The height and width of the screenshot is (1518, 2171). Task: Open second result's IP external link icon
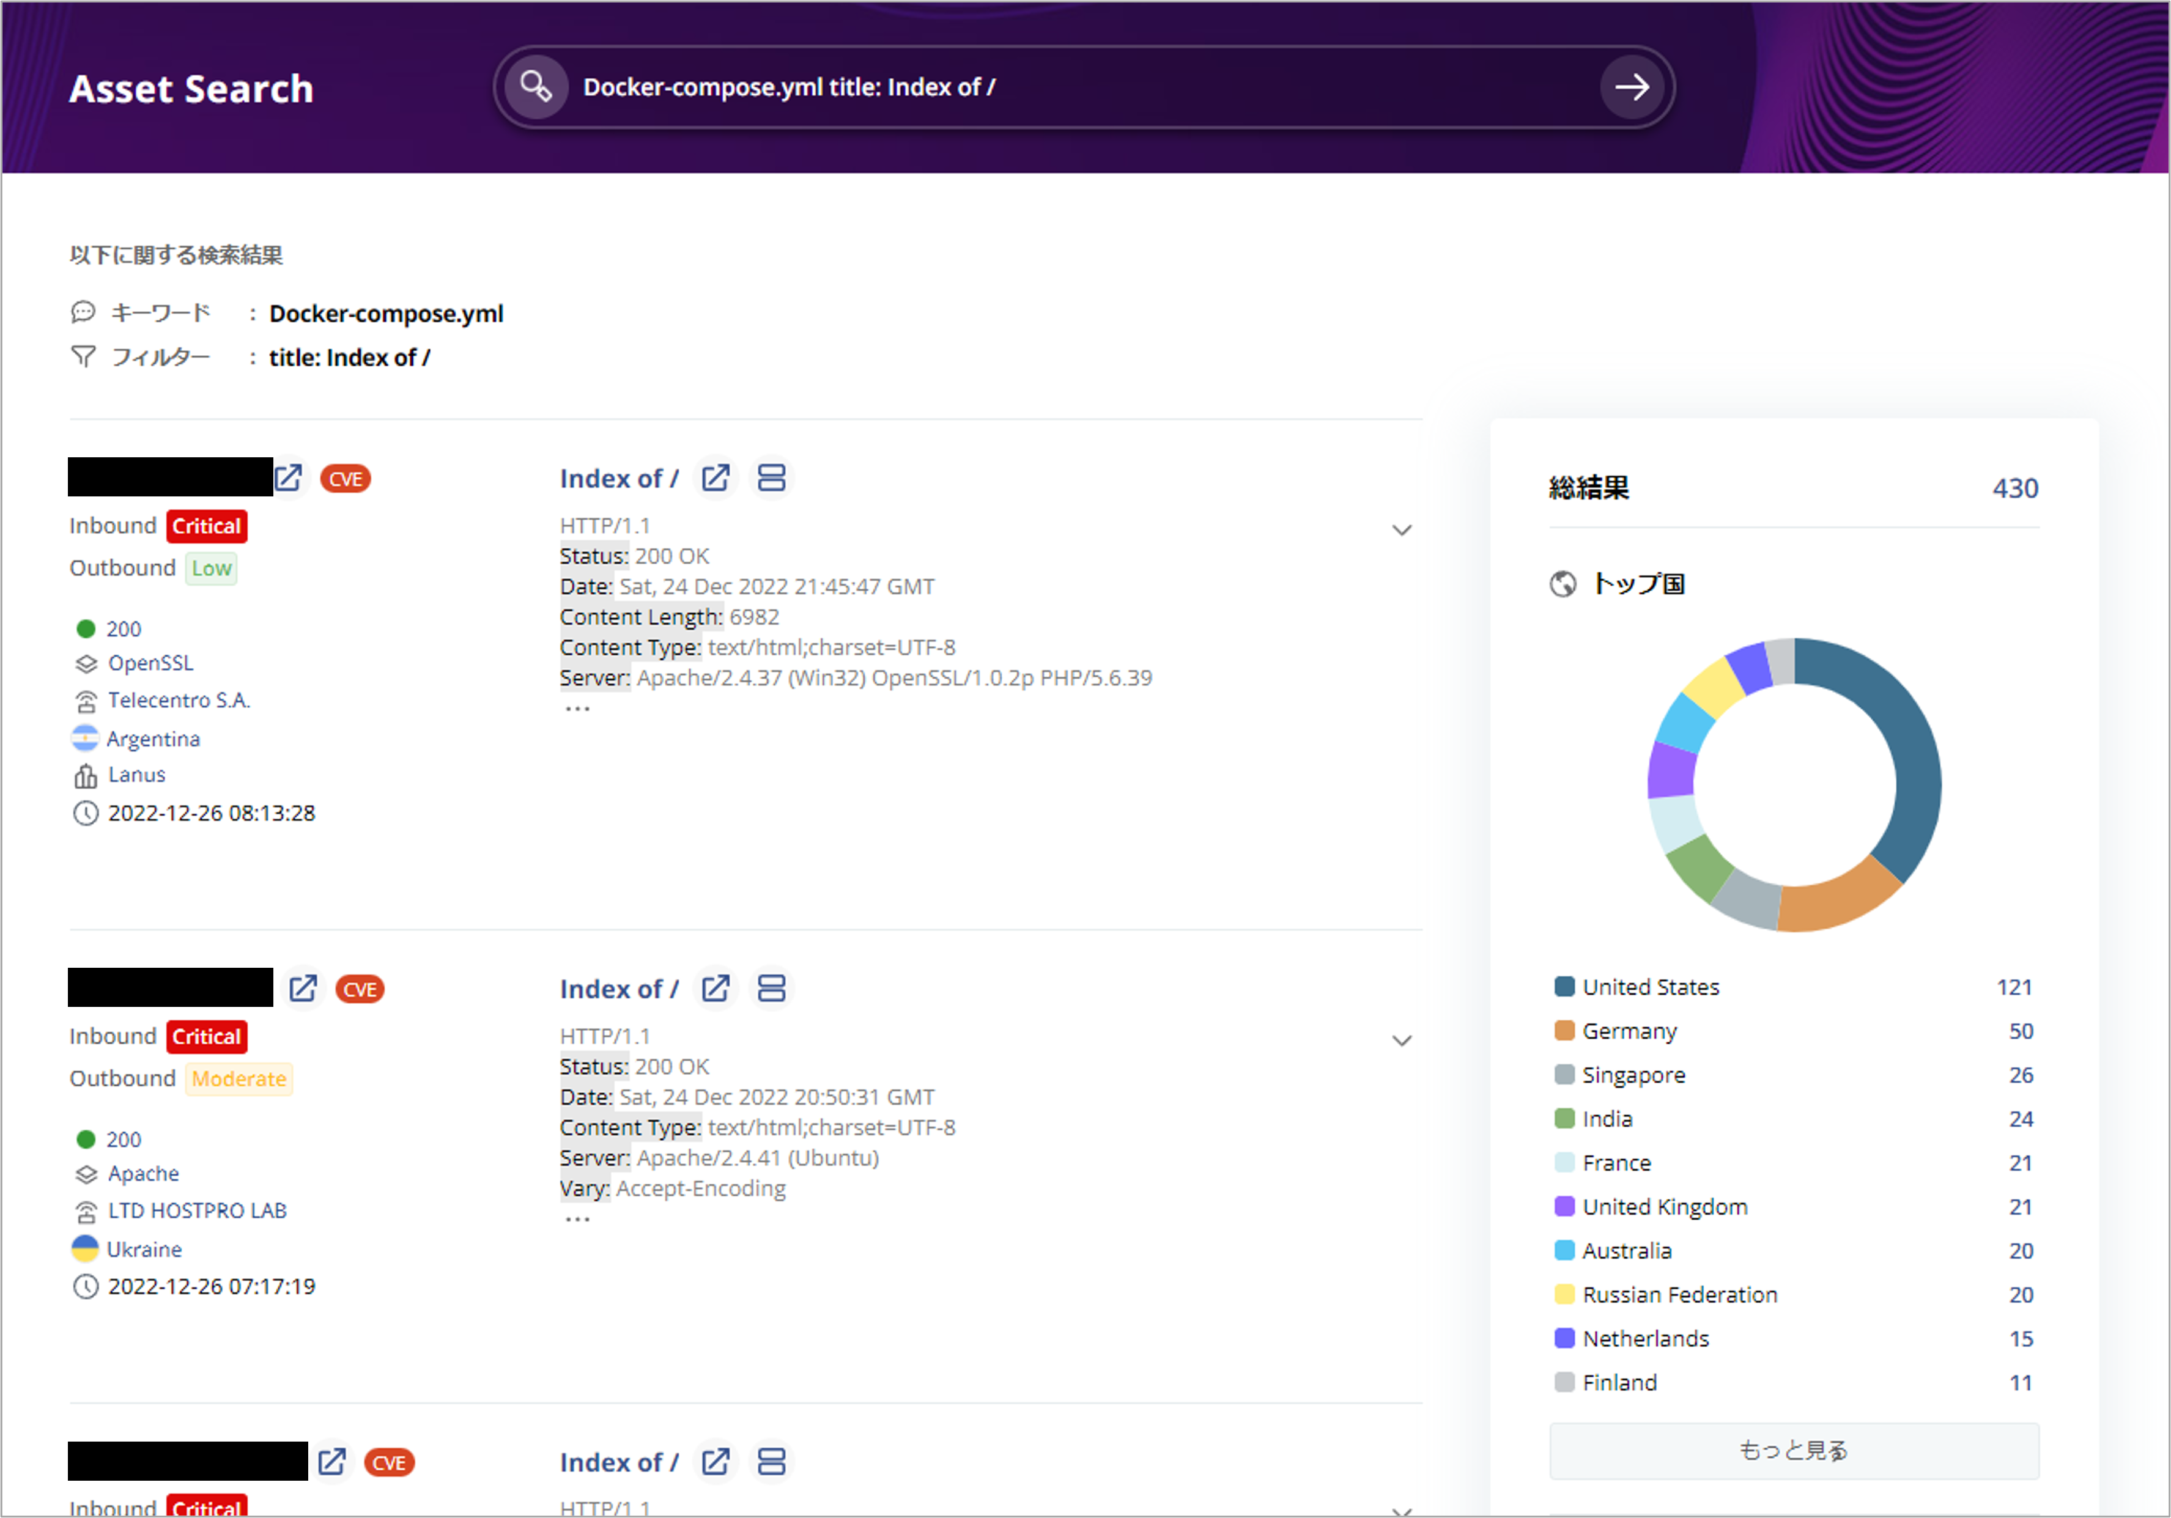tap(303, 989)
